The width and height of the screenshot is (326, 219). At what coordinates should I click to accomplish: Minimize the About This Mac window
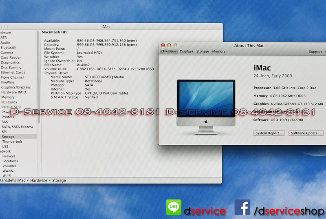pyautogui.click(x=169, y=45)
